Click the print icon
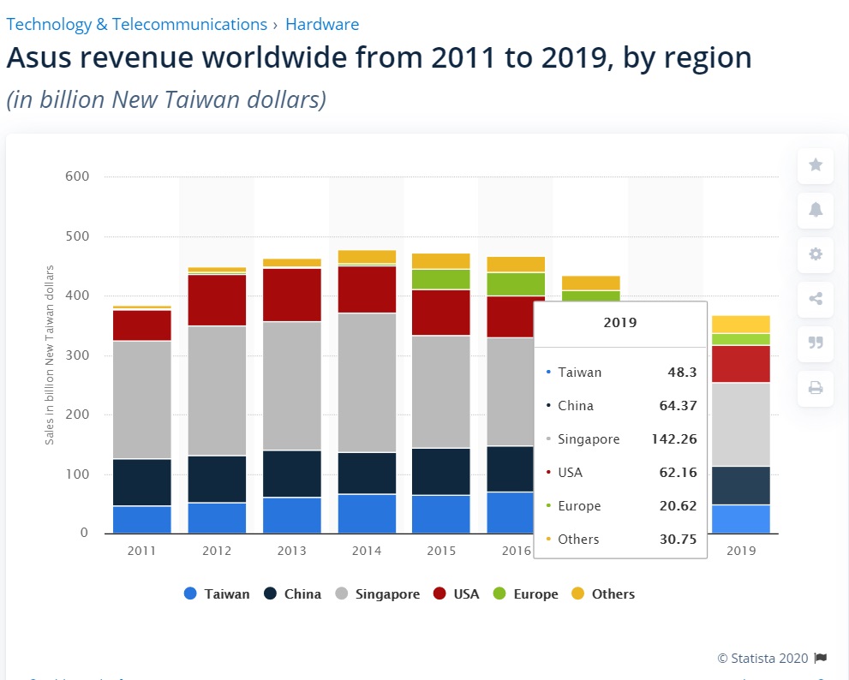The width and height of the screenshot is (849, 680). tap(816, 388)
